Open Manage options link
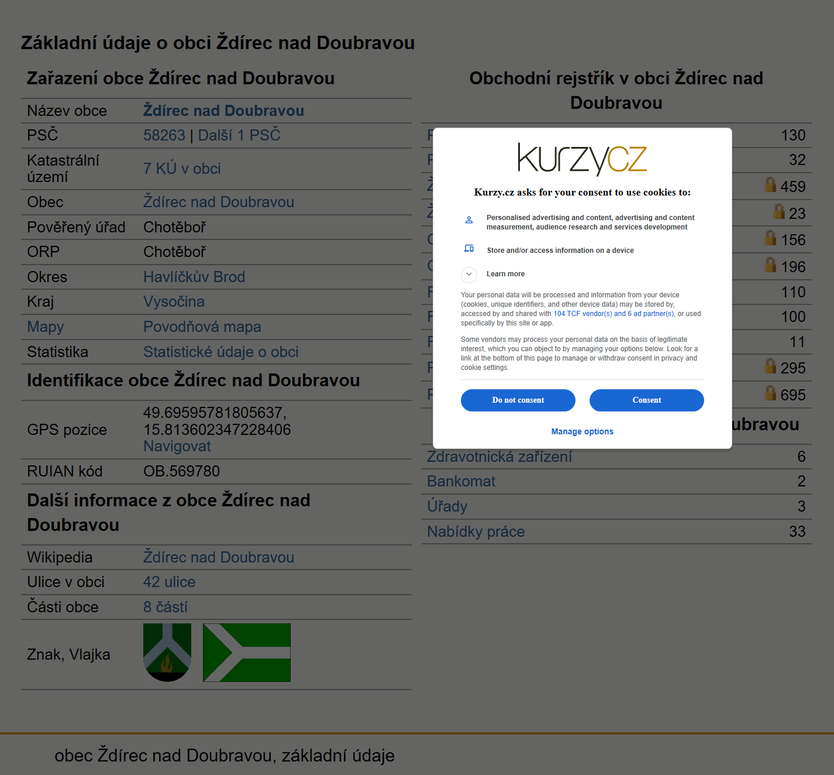This screenshot has width=834, height=775. tap(582, 431)
